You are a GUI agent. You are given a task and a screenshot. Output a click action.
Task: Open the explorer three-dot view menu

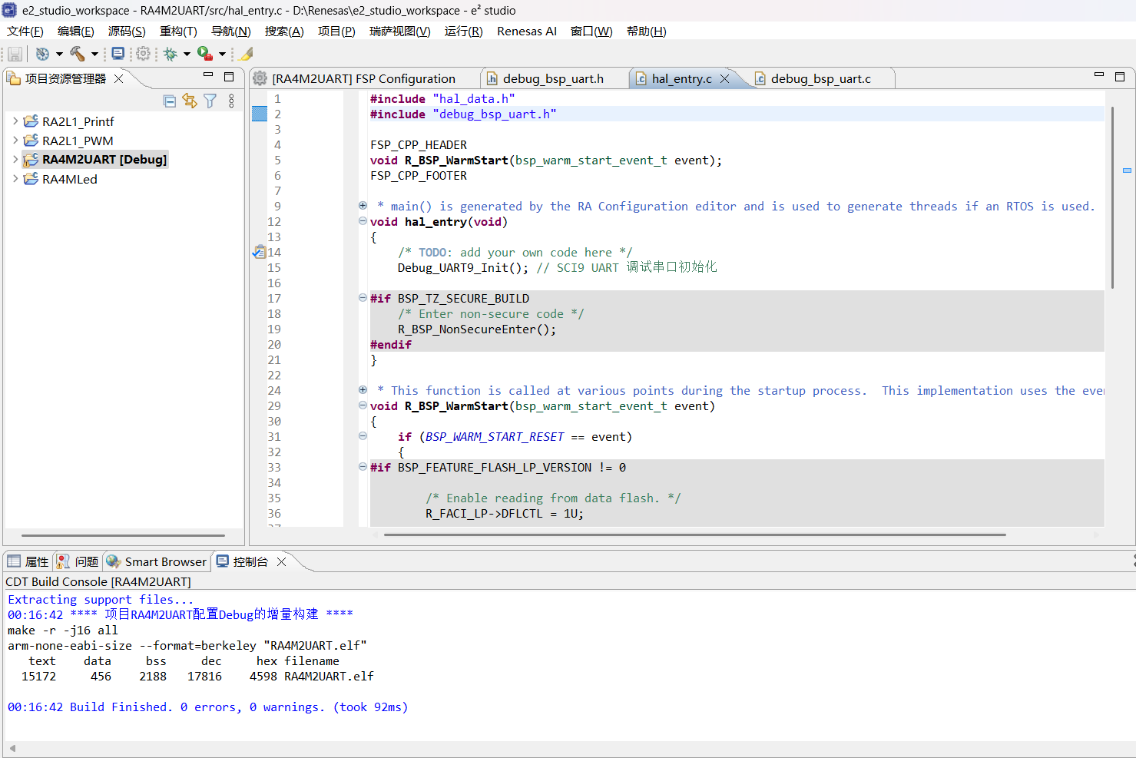pyautogui.click(x=231, y=101)
